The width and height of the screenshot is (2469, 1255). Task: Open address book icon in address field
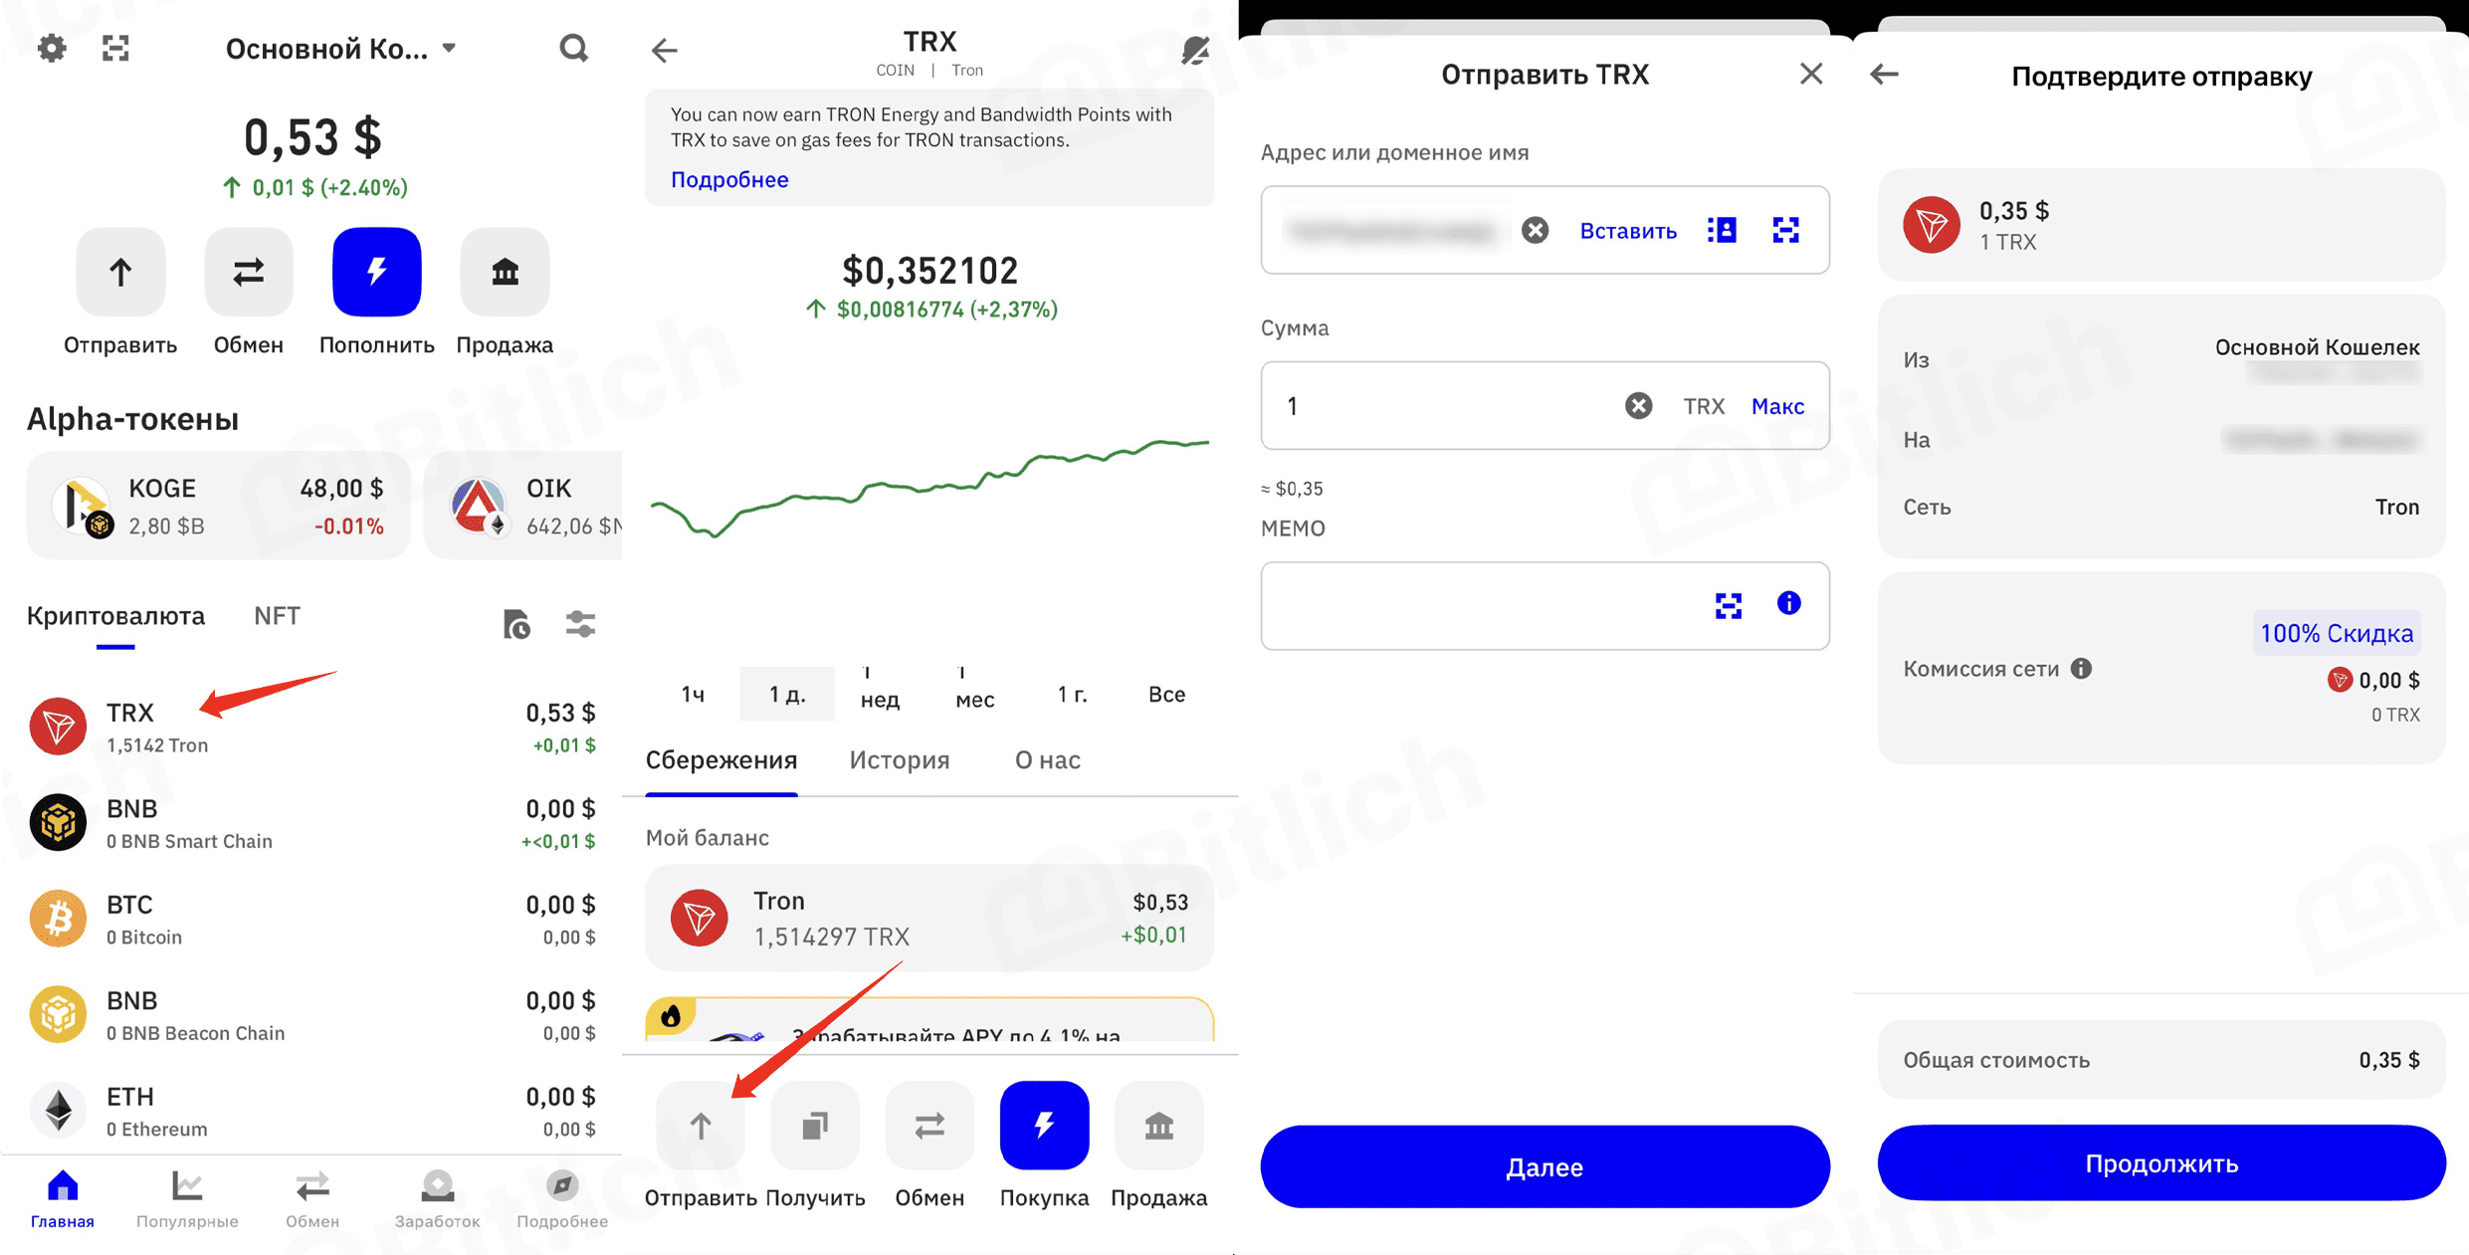(1722, 230)
